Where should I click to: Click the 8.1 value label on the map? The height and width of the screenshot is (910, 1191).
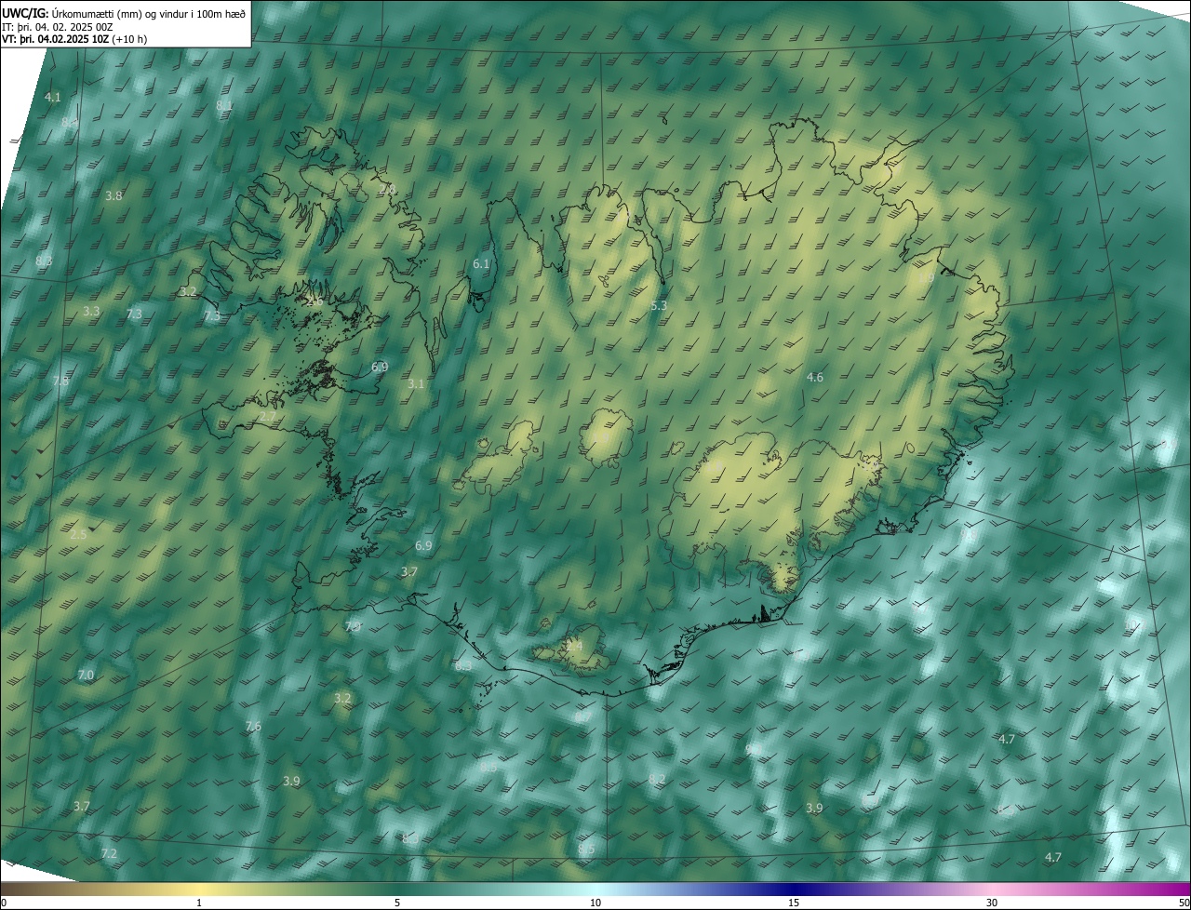224,105
